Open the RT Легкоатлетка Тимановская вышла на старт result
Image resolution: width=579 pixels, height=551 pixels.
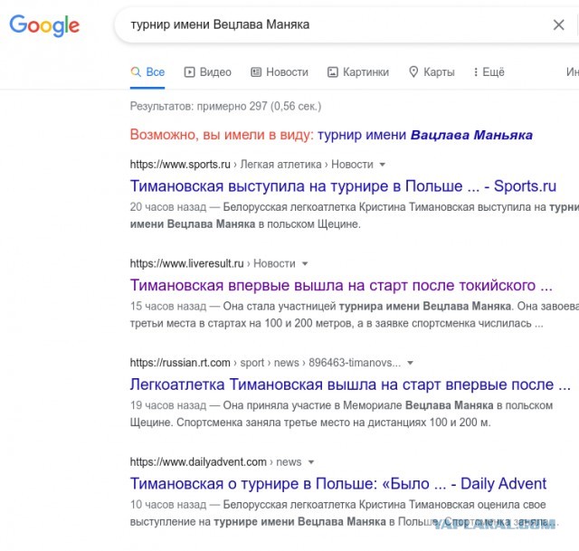point(350,385)
